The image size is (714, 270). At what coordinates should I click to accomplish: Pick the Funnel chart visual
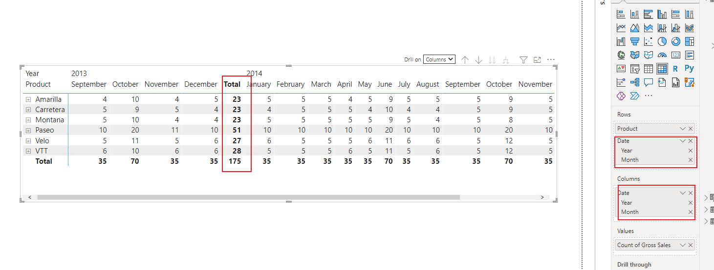635,41
